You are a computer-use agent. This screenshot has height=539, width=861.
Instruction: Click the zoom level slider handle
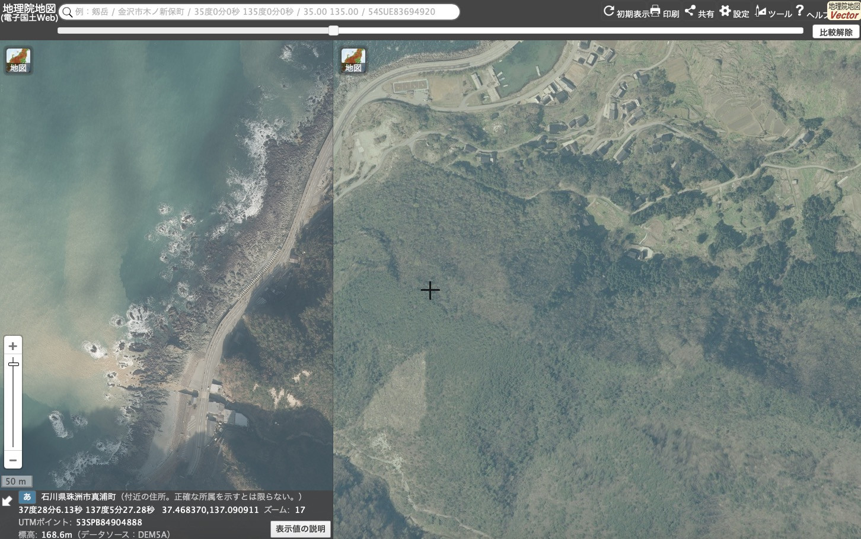[x=13, y=364]
